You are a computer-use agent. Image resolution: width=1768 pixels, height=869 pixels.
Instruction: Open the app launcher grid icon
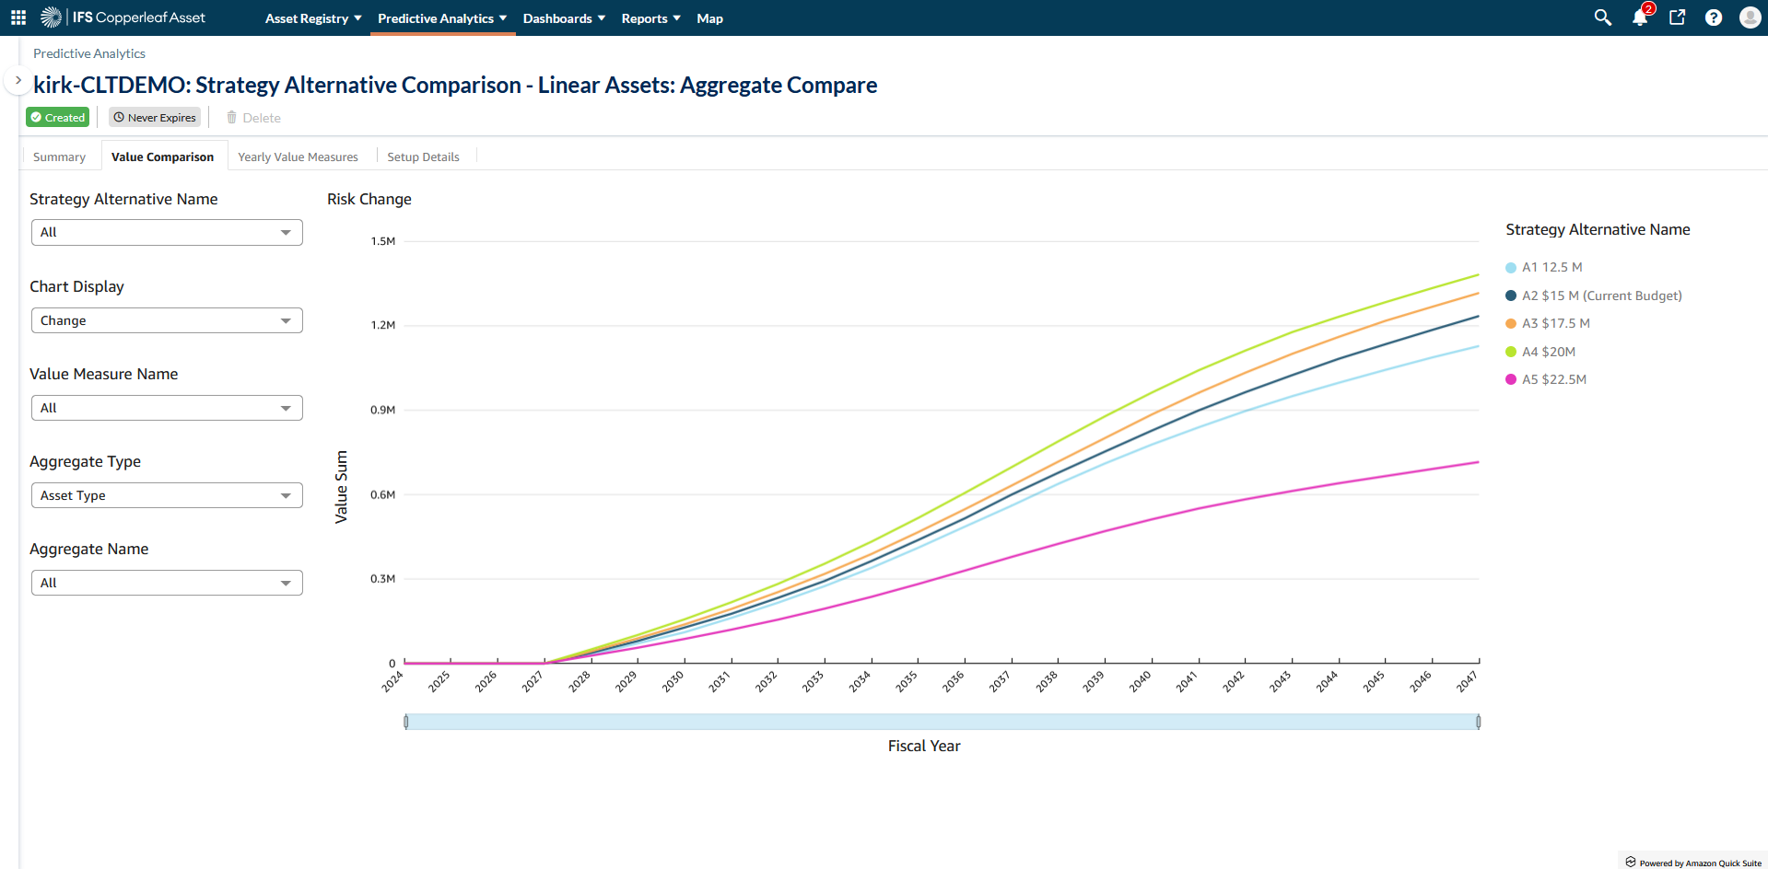tap(18, 17)
